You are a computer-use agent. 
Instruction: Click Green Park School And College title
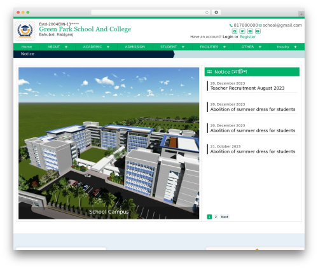coord(85,29)
